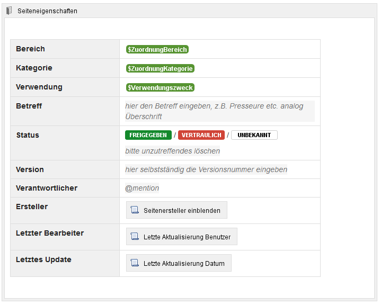The height and width of the screenshot is (305, 380).
Task: Select the Seitenersteller einblenden macro
Action: pos(176,210)
